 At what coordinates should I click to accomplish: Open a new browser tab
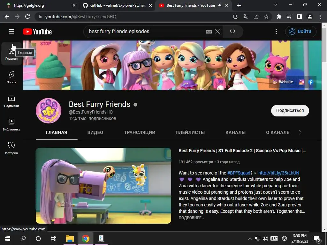(x=239, y=6)
